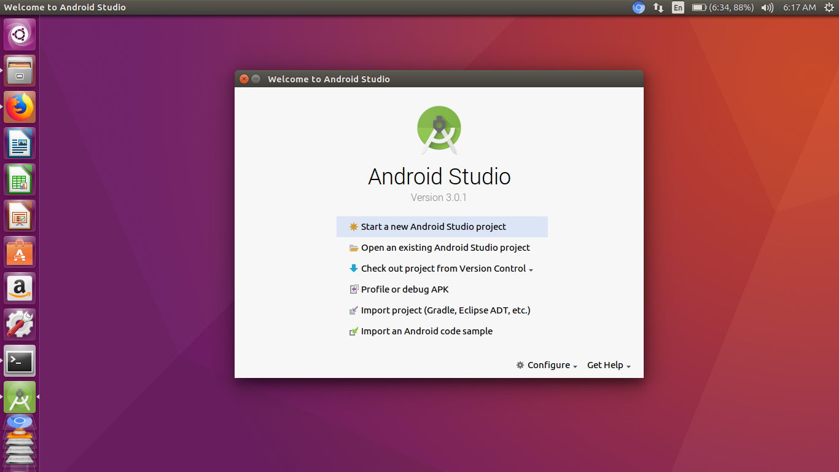
Task: Open the Files manager in launcher
Action: coord(20,71)
